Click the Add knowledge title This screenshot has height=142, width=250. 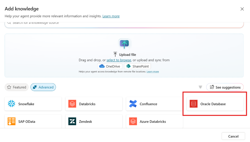(x=22, y=9)
